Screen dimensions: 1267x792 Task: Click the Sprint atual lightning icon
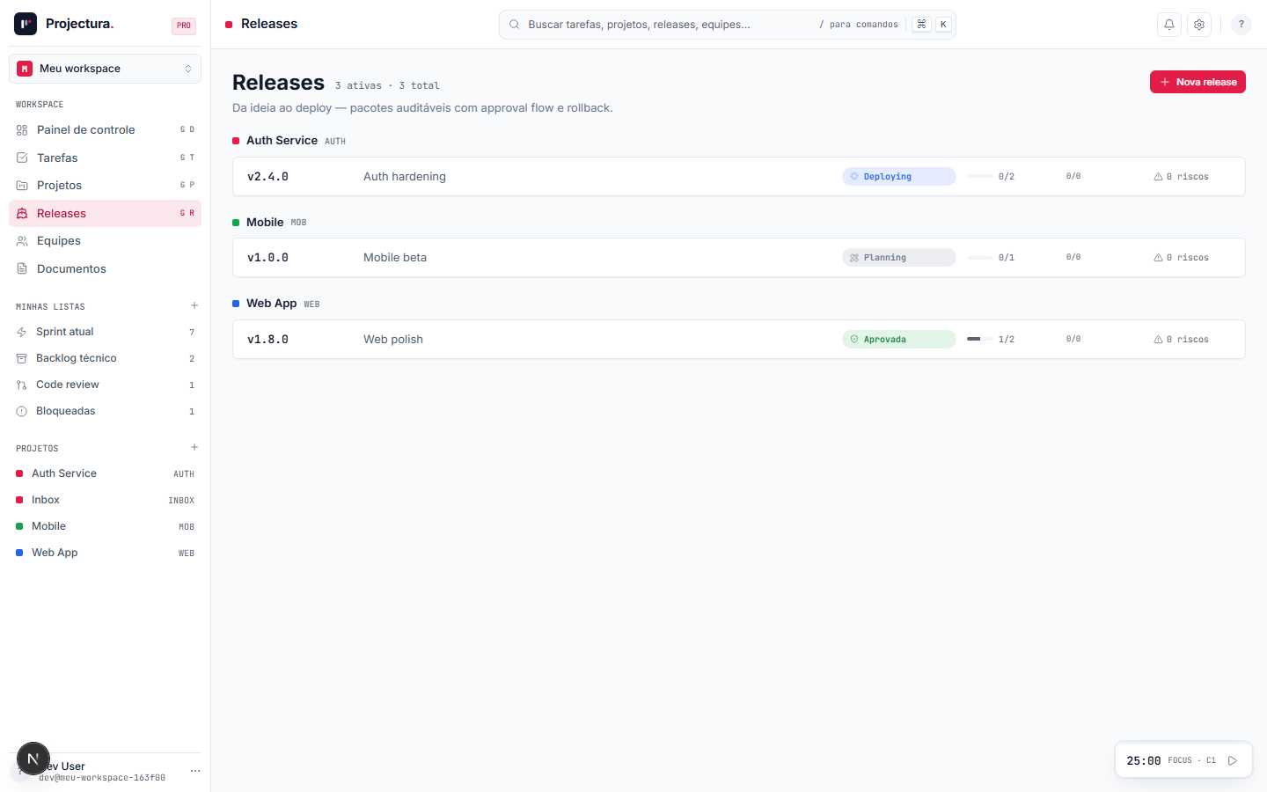[x=22, y=333]
